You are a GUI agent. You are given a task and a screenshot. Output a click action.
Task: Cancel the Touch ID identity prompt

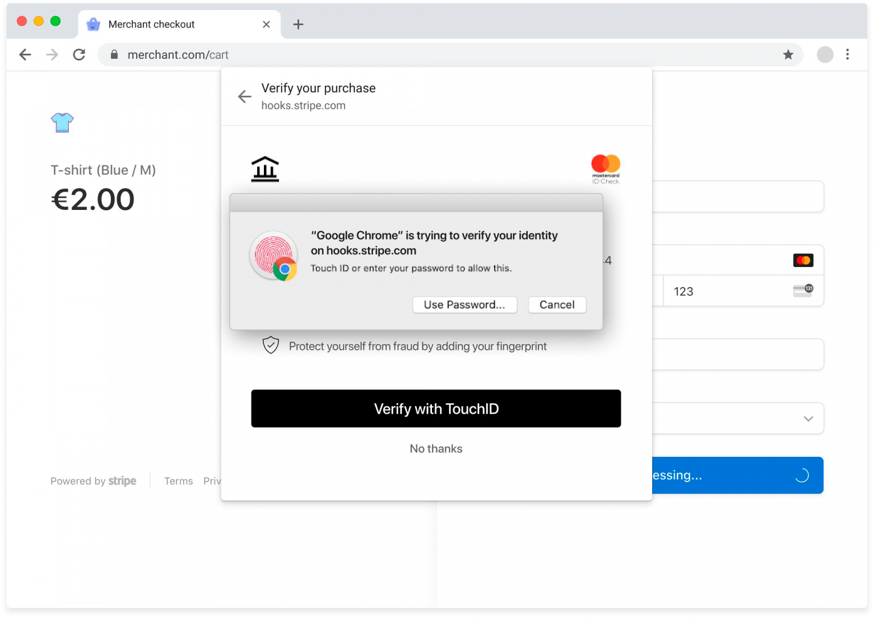(557, 305)
